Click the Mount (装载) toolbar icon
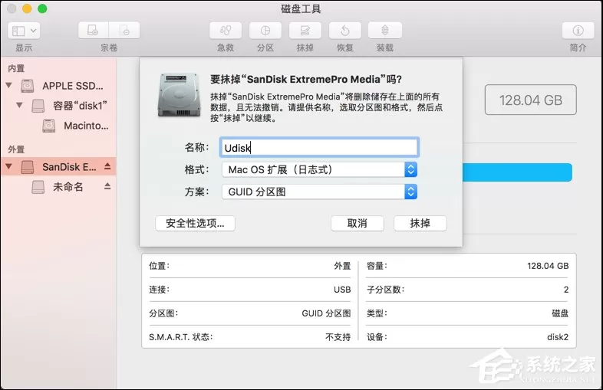 [x=385, y=31]
